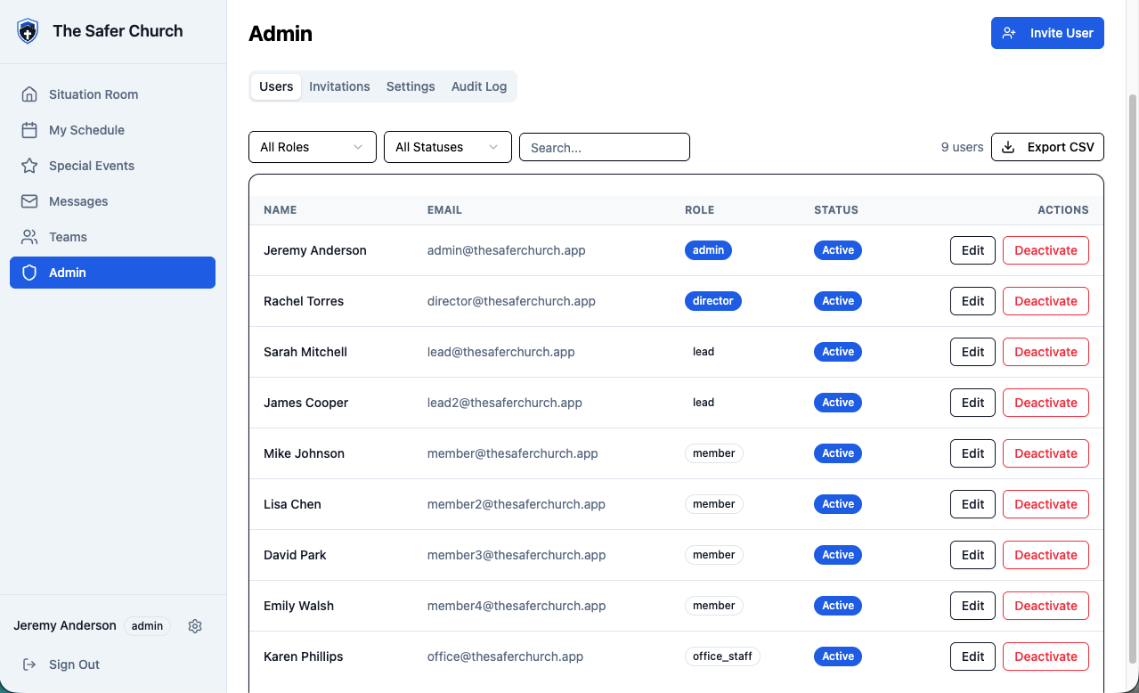This screenshot has height=693, width=1139.
Task: Deactivate Lisa Chen's account
Action: 1045,504
